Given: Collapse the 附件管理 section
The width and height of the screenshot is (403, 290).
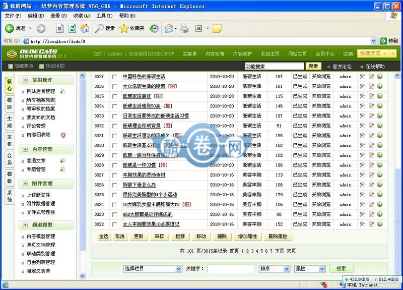Looking at the screenshot, I should point(25,184).
